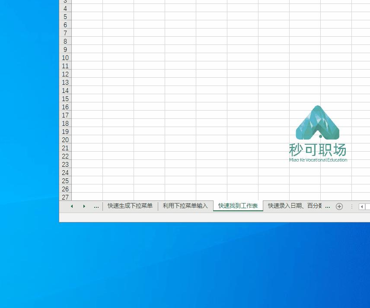Click the vertical dots separator beside the tabs

352,206
